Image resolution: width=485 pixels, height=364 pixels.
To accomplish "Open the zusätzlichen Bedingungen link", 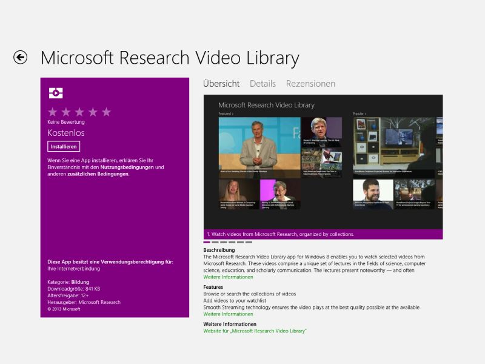I will pos(98,174).
